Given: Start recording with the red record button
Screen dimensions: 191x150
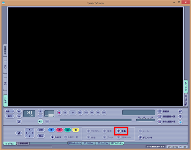Looking at the screenshot, I should tap(59, 112).
